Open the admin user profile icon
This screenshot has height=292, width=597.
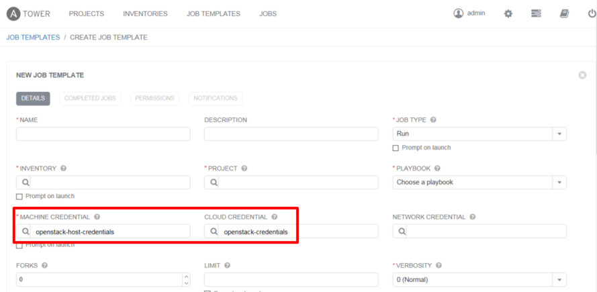pos(458,13)
